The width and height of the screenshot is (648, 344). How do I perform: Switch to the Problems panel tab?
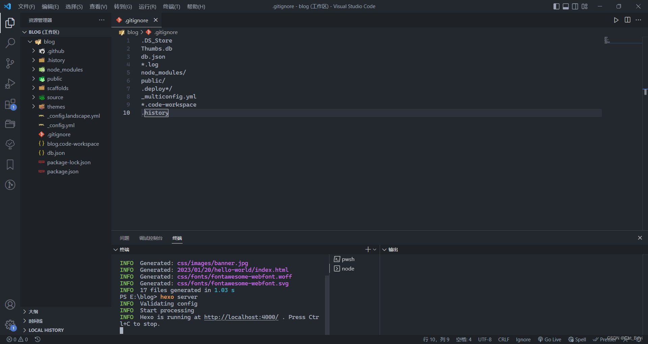point(125,238)
